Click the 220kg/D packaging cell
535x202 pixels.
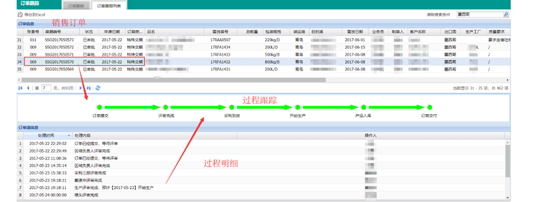[x=273, y=40]
